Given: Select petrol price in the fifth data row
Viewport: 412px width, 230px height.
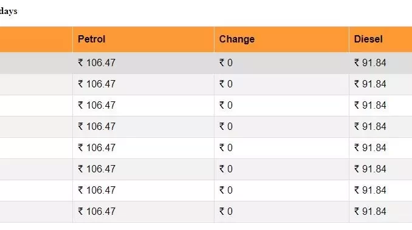Looking at the screenshot, I should (x=97, y=148).
